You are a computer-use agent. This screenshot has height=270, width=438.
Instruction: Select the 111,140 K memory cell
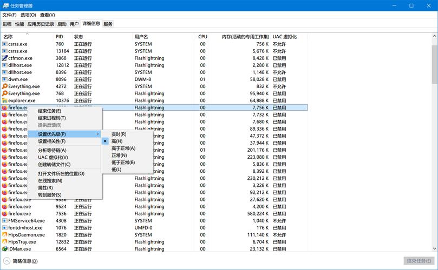click(258, 234)
